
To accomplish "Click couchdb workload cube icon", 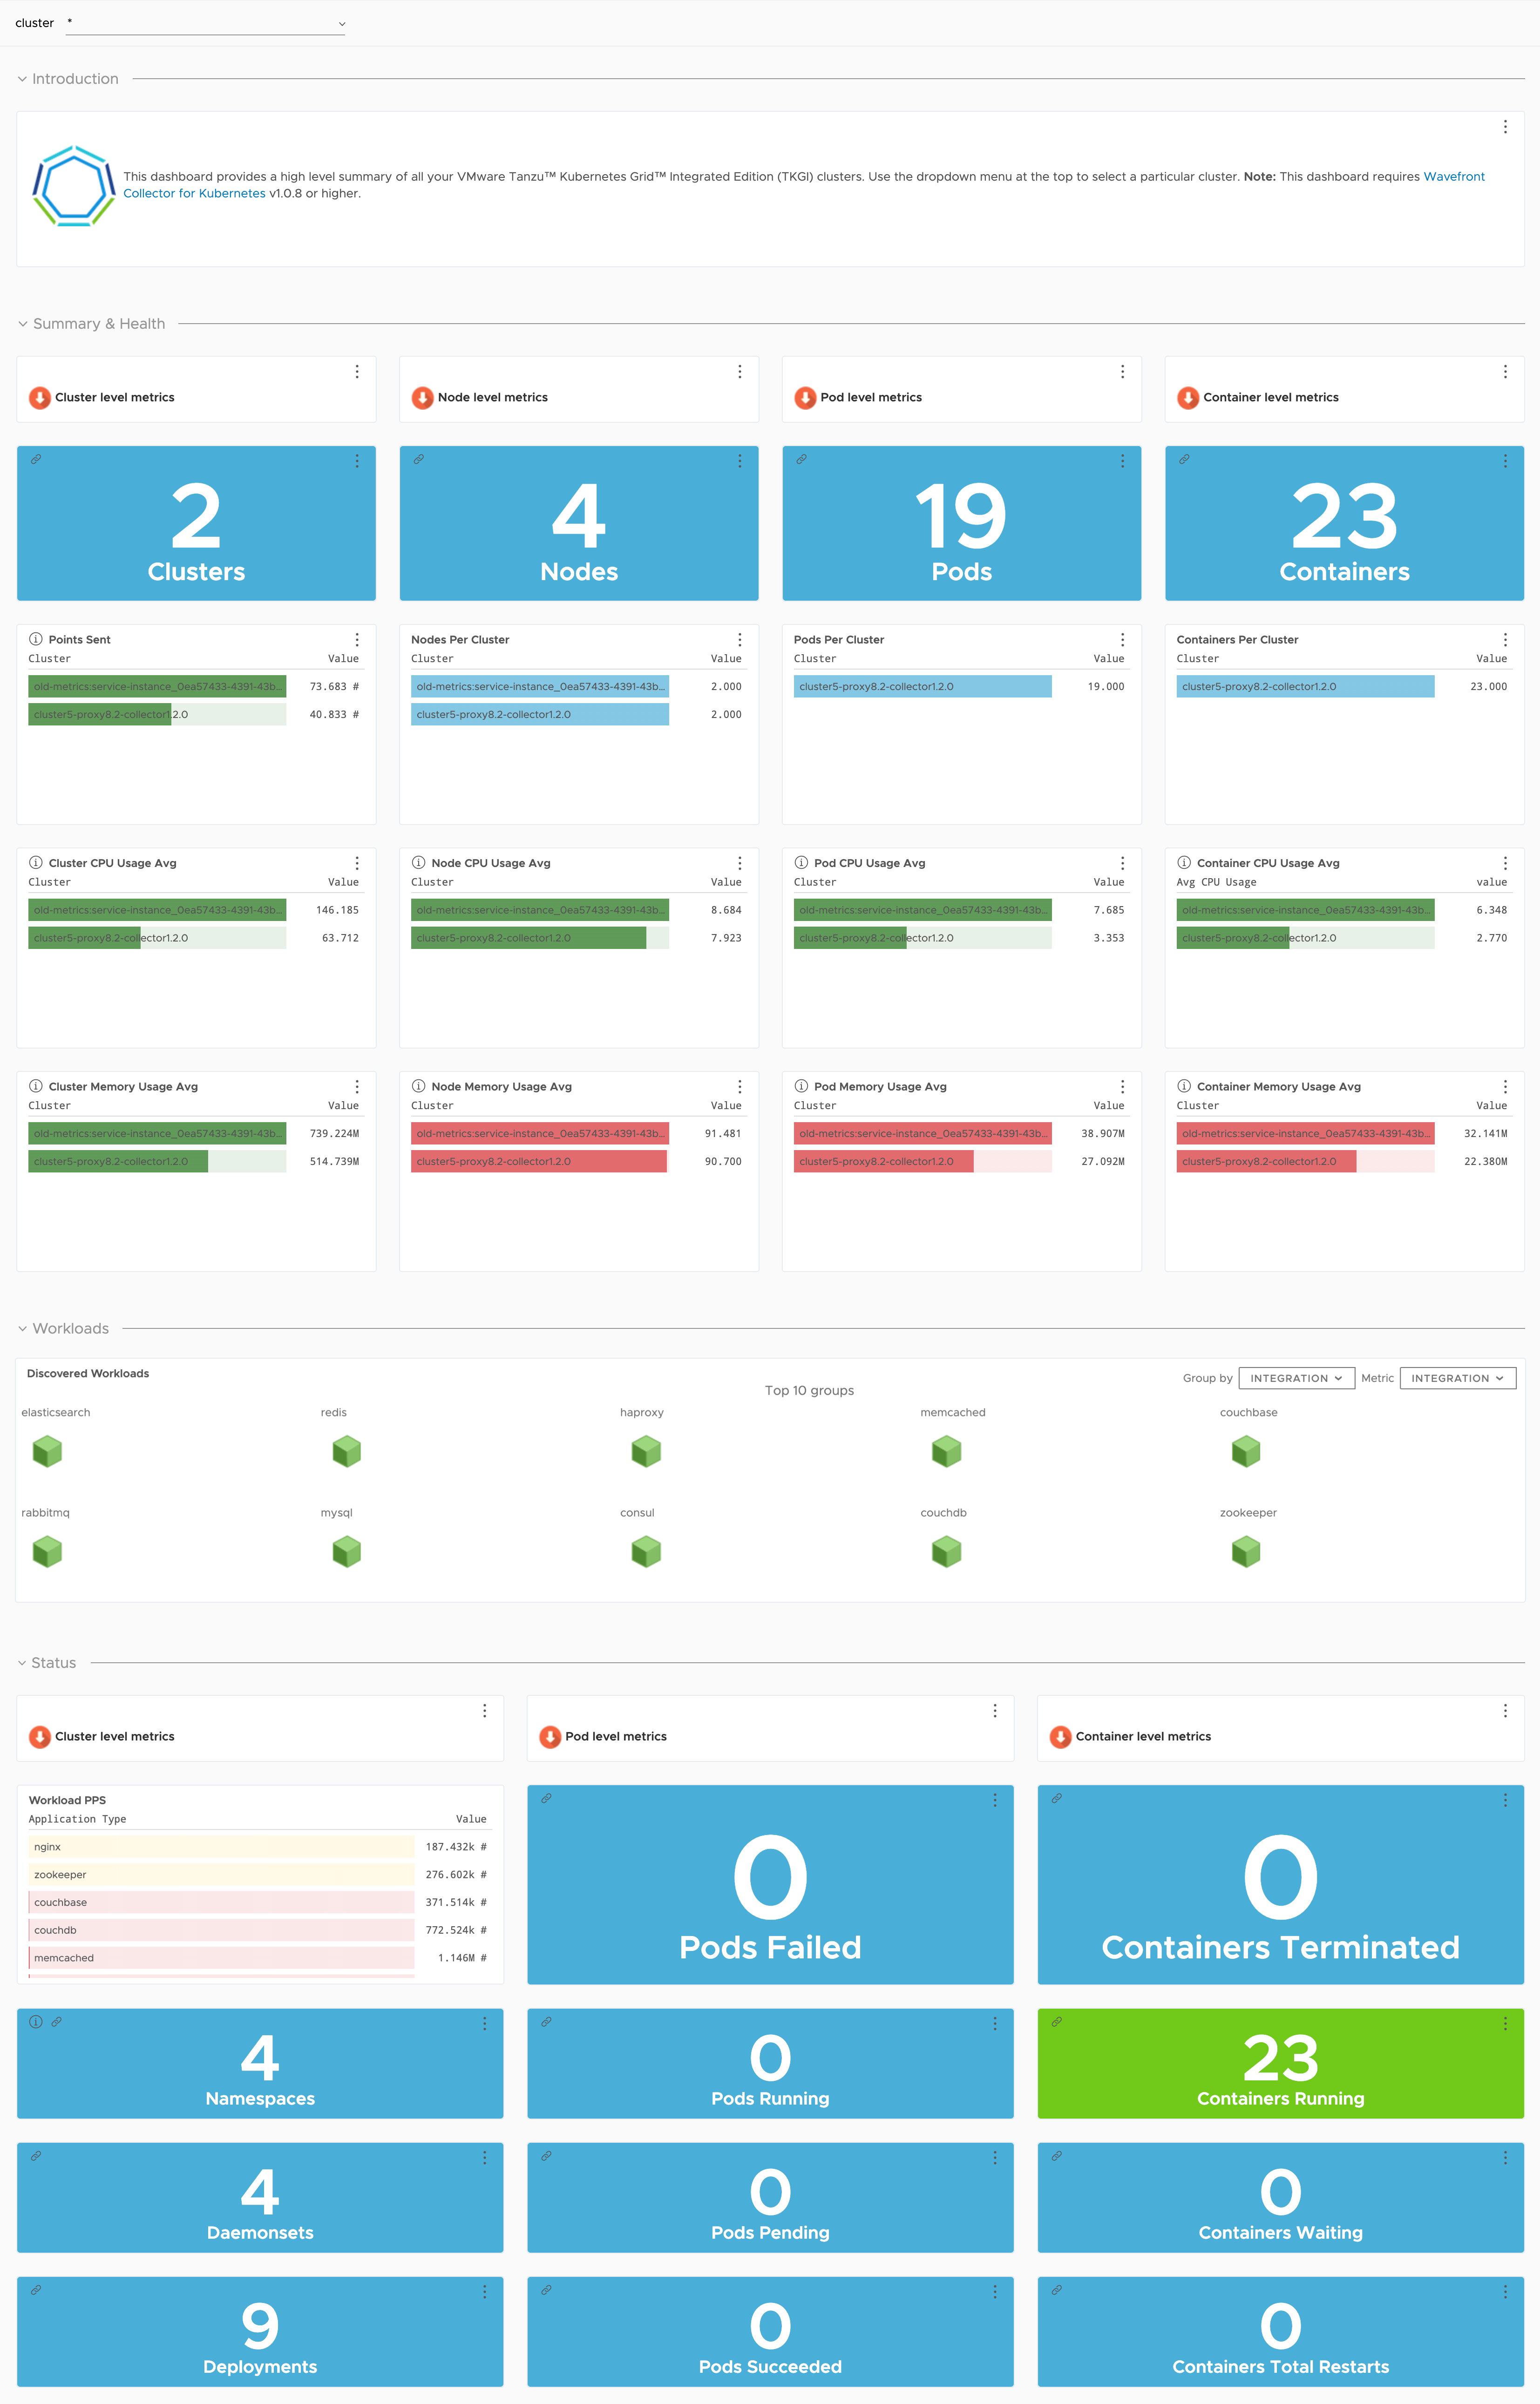I will (946, 1551).
